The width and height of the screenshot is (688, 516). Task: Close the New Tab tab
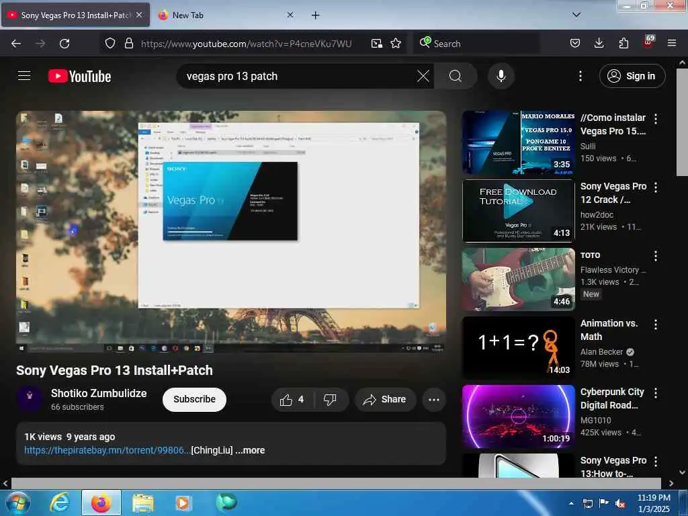point(290,15)
